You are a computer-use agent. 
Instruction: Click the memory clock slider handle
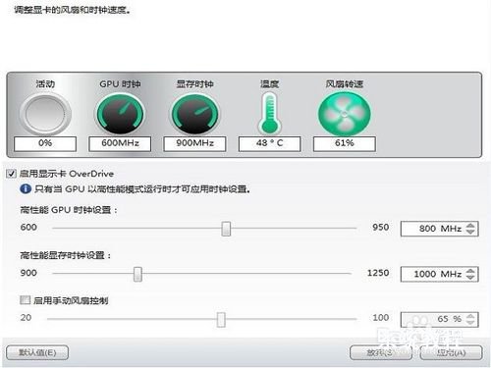pyautogui.click(x=137, y=274)
